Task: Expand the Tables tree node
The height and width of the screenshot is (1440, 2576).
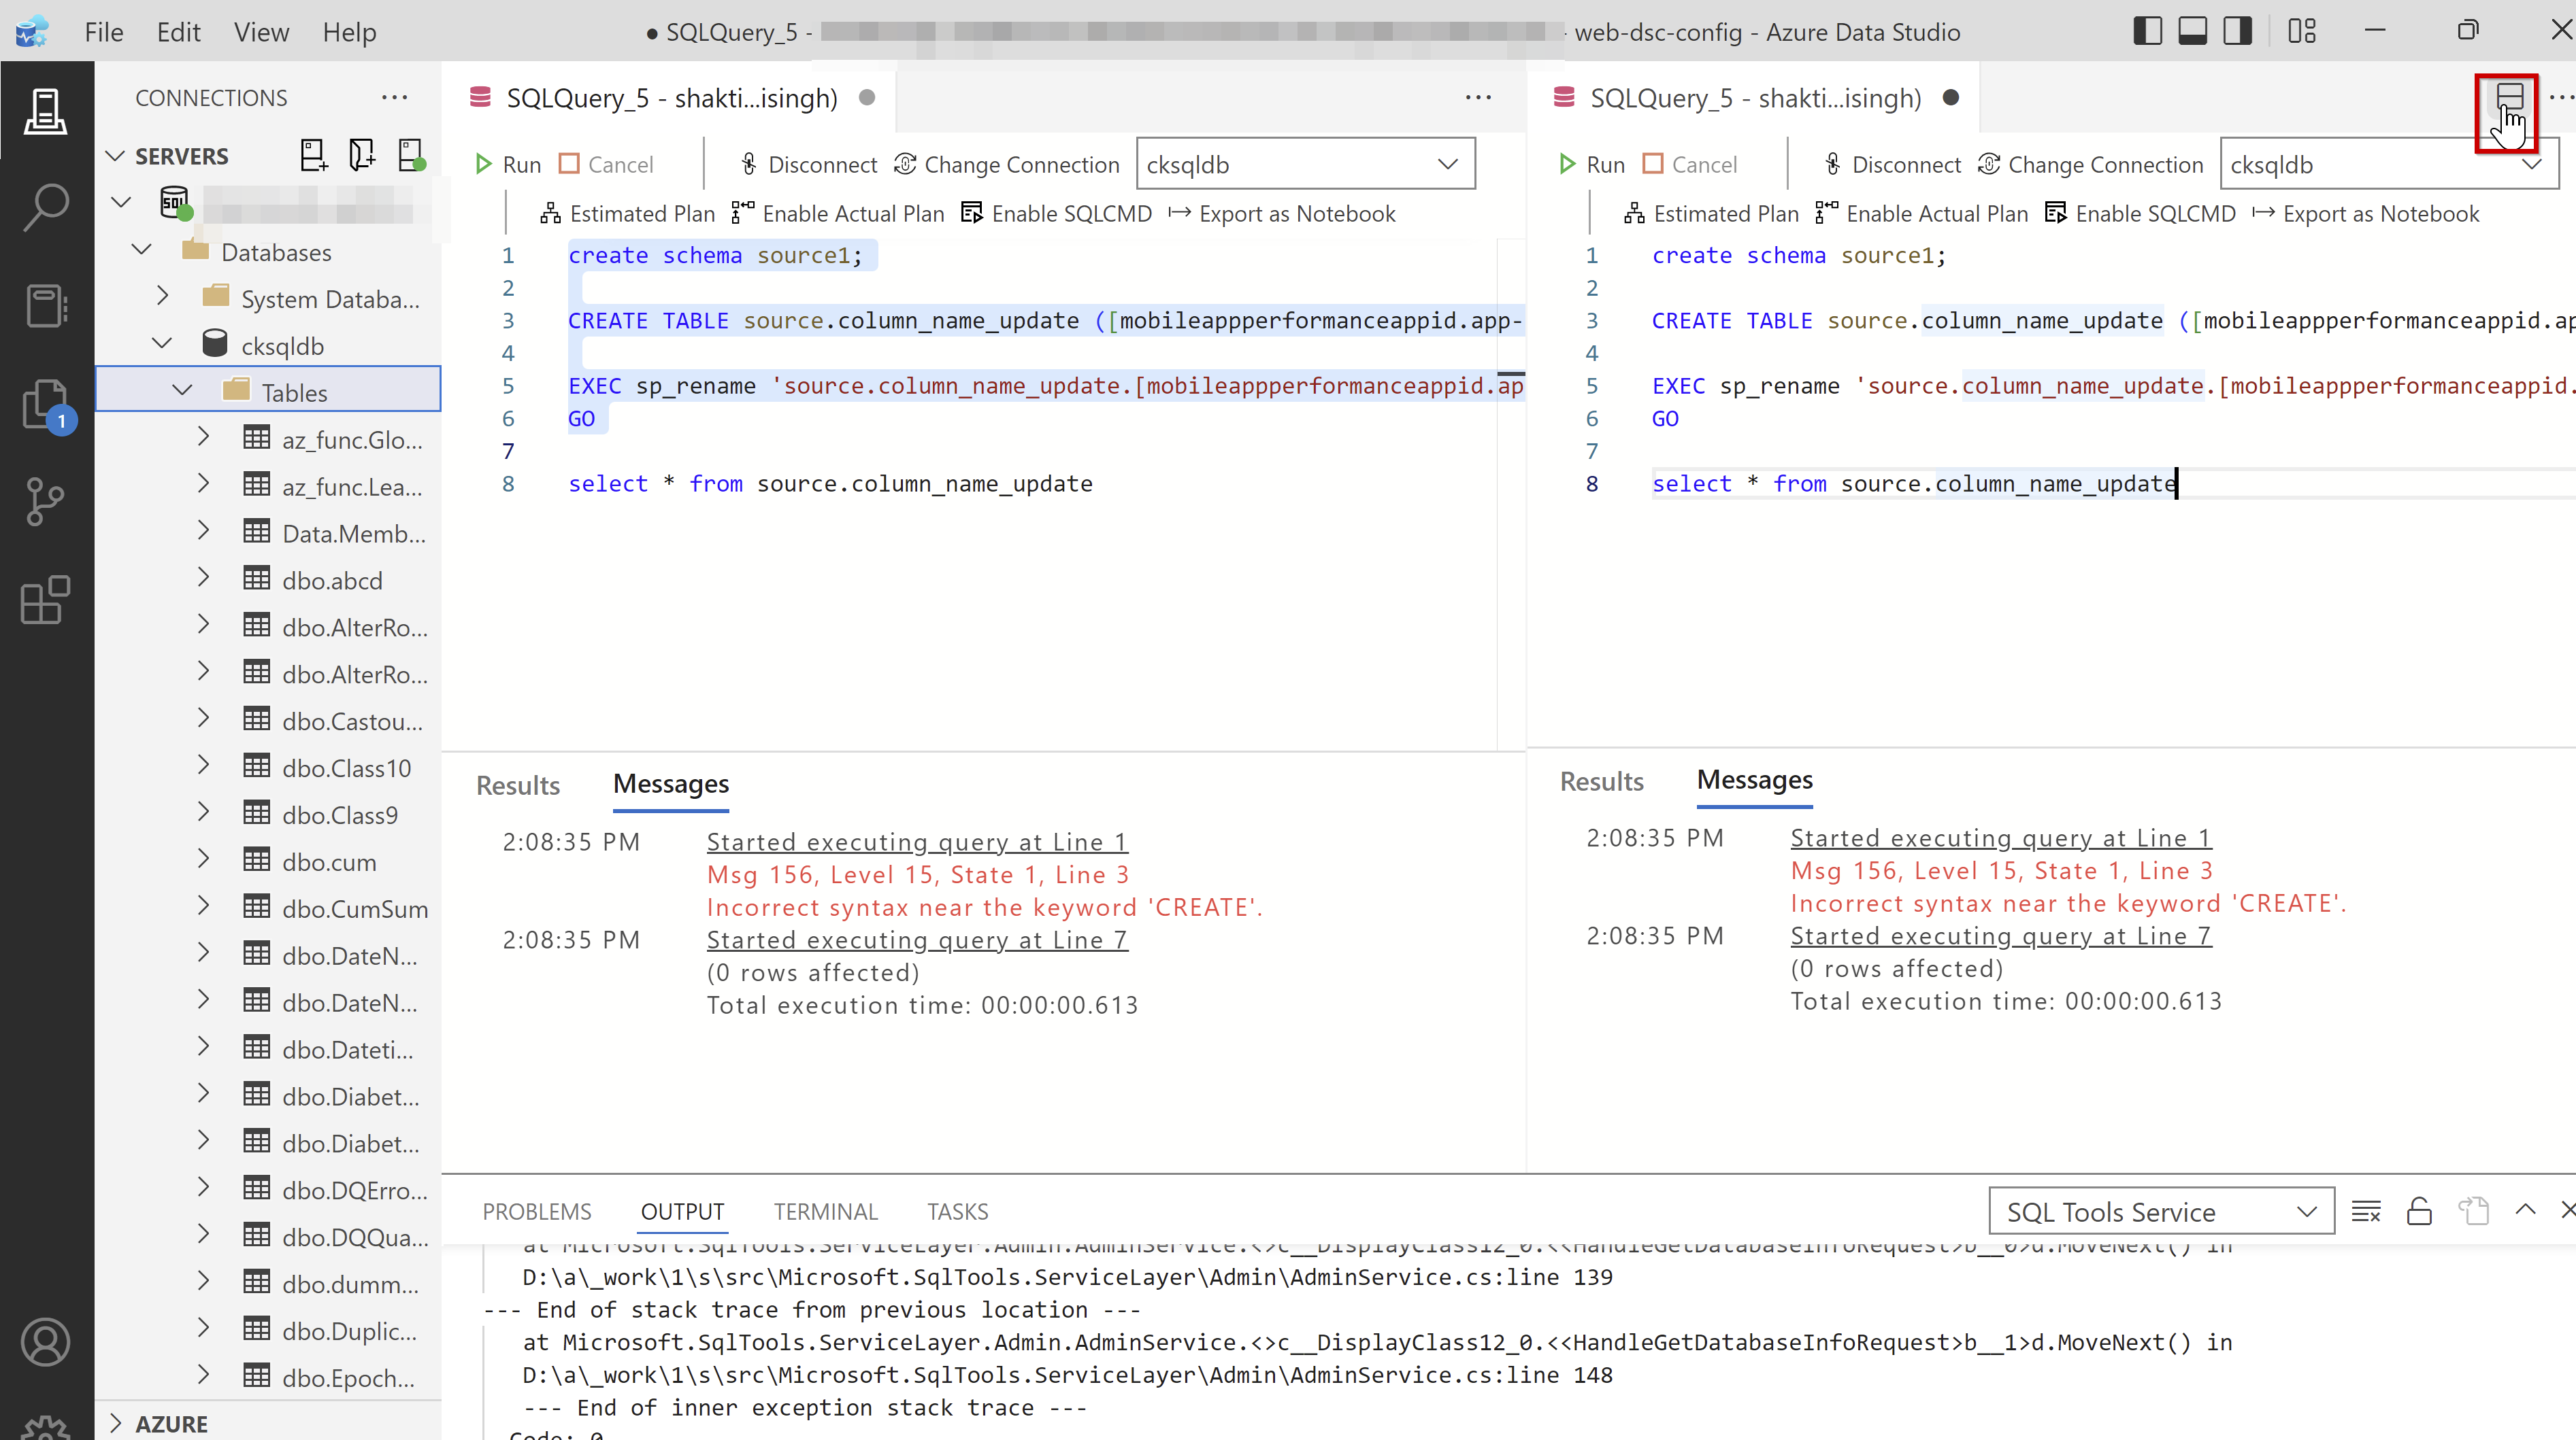Action: (182, 390)
